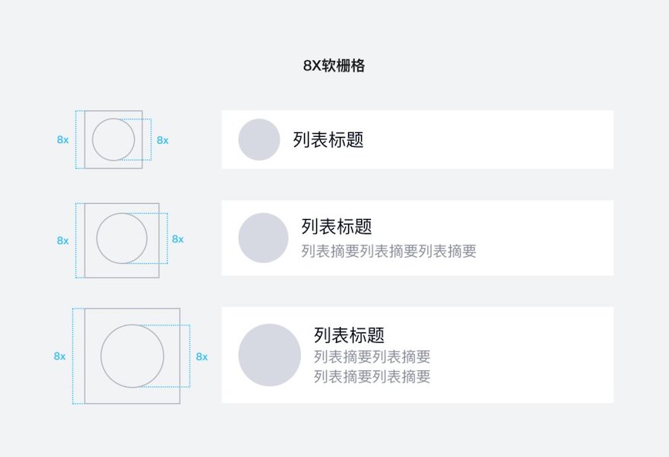Click 列表标题 text in the third list row
This screenshot has height=457, width=669.
pyautogui.click(x=350, y=335)
